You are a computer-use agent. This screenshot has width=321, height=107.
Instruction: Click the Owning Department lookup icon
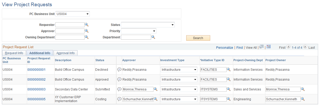[x=87, y=37]
